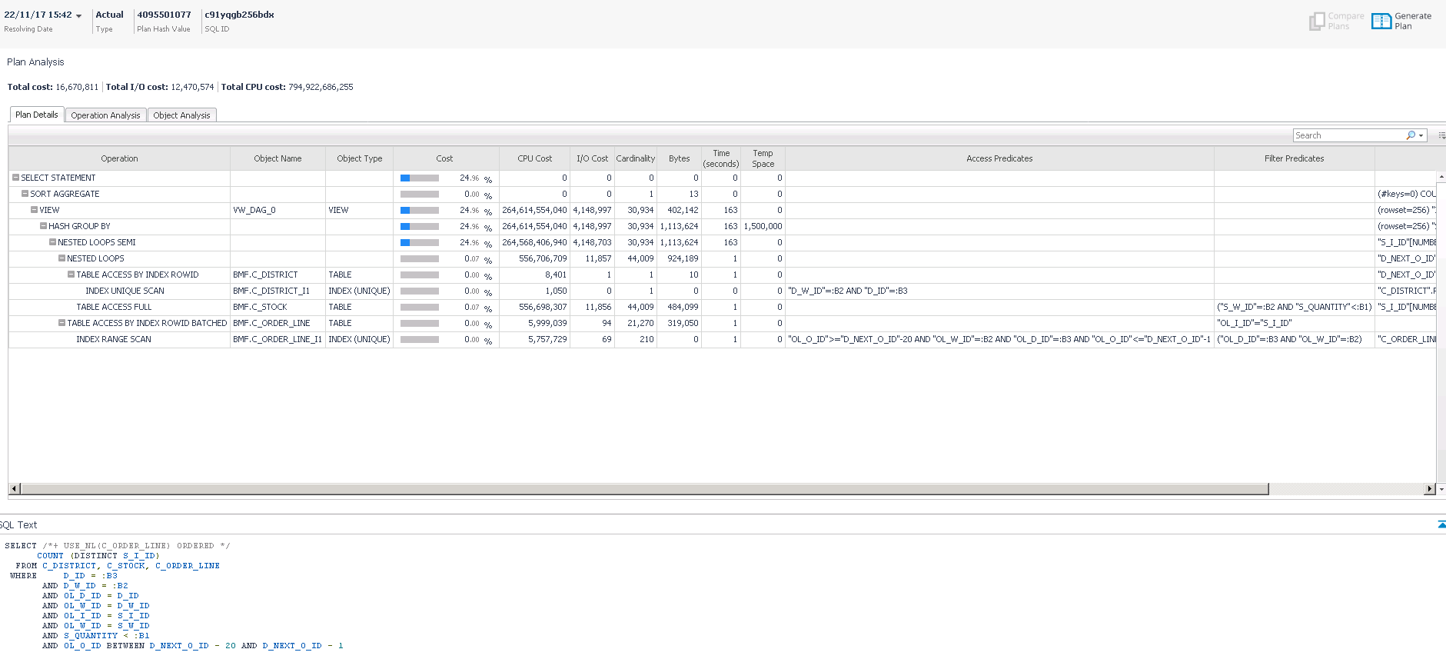
Task: Collapse the NESTED LOOPS SEMI node
Action: (x=52, y=242)
